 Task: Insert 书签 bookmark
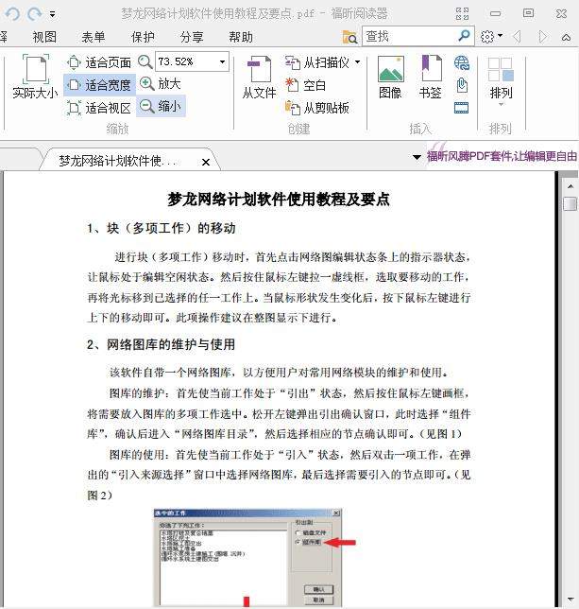pyautogui.click(x=431, y=78)
